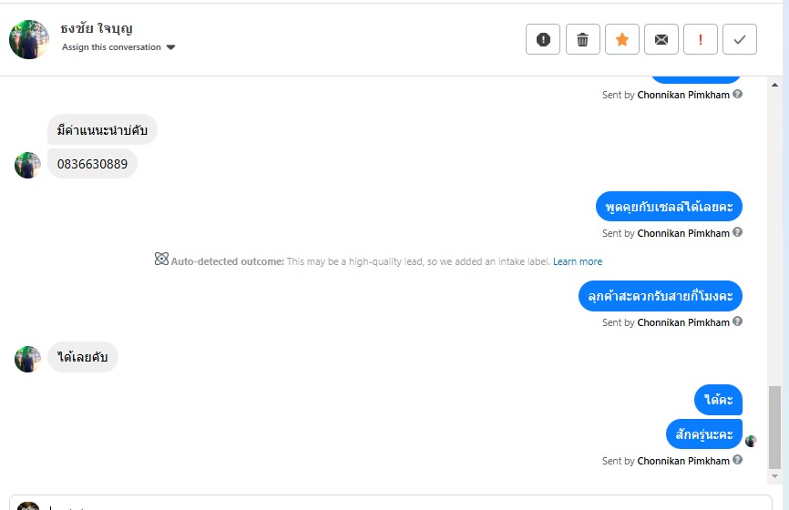Viewport: 789px width, 510px height.
Task: Select the 'สักครู่นะคะ' sent message bubble
Action: [704, 433]
